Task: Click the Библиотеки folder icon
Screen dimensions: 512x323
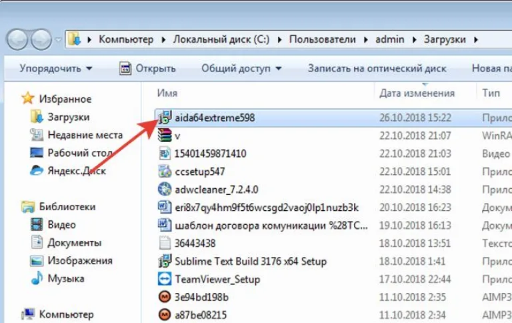Action: click(x=28, y=207)
